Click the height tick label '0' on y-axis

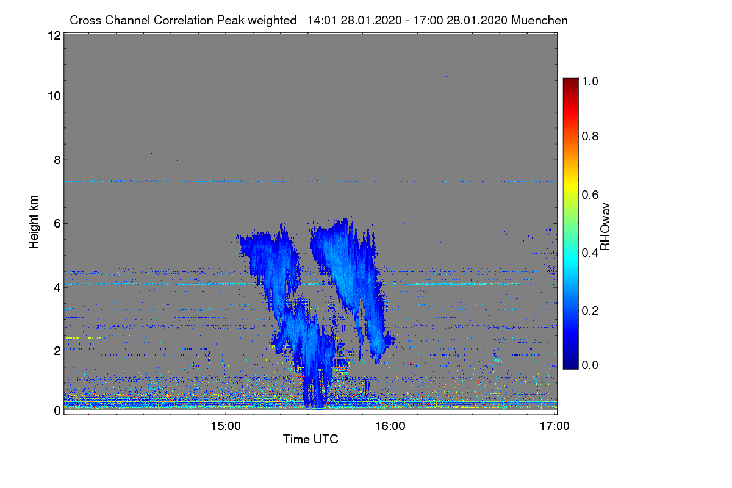point(57,411)
